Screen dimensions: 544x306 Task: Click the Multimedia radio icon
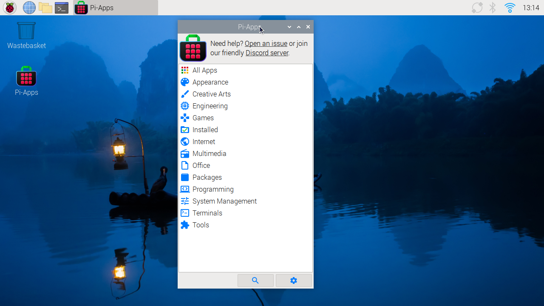(x=185, y=153)
